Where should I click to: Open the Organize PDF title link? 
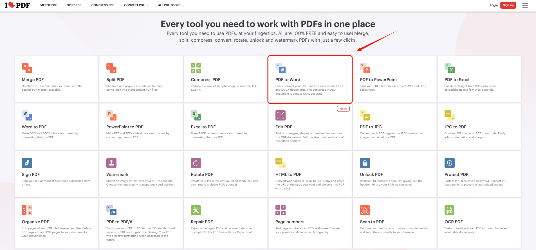tap(35, 222)
